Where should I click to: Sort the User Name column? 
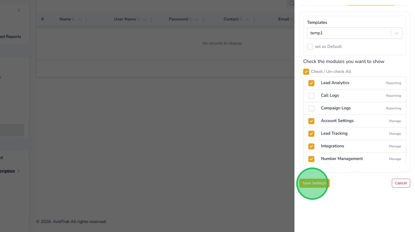(x=139, y=19)
